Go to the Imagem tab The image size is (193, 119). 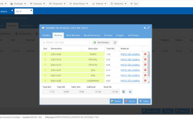pyautogui.click(x=120, y=35)
